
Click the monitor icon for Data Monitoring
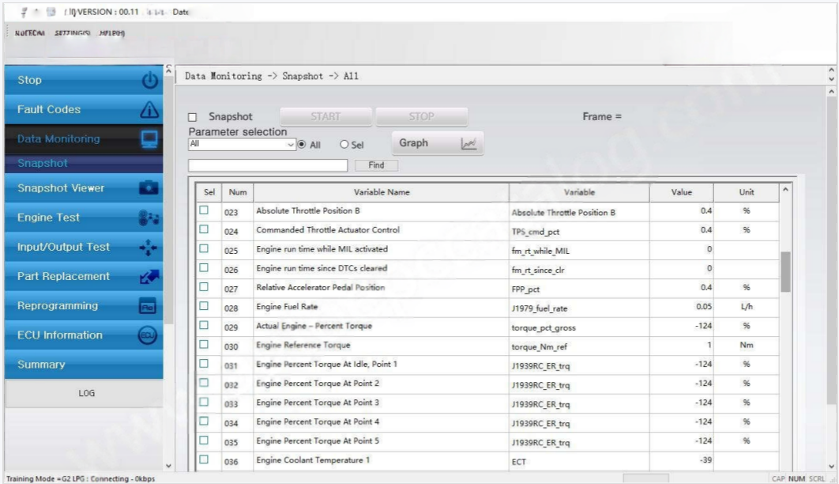(150, 139)
